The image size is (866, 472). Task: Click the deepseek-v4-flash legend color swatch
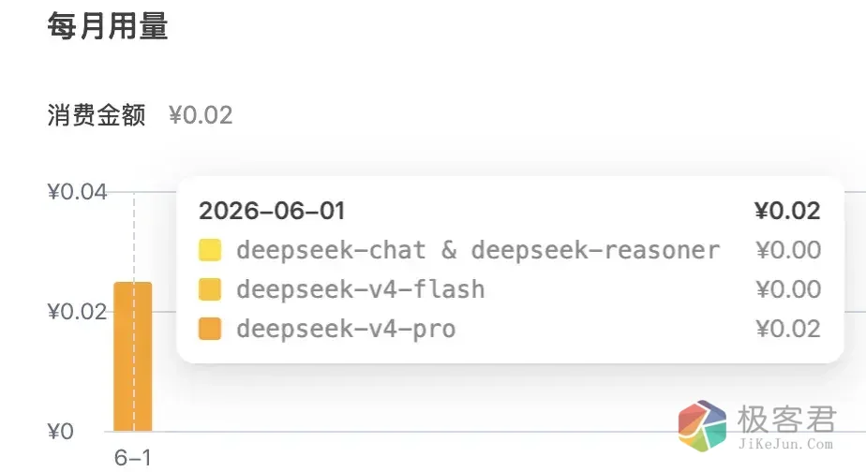pos(210,289)
